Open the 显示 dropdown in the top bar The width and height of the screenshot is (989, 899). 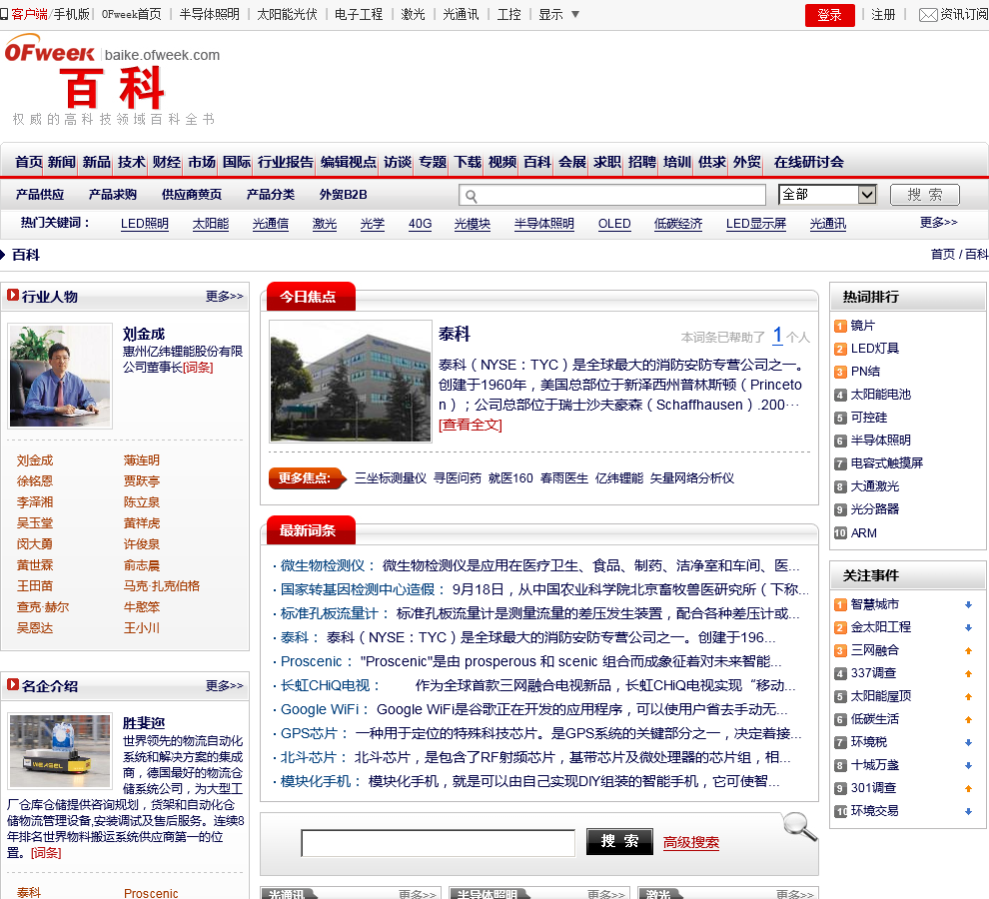558,15
